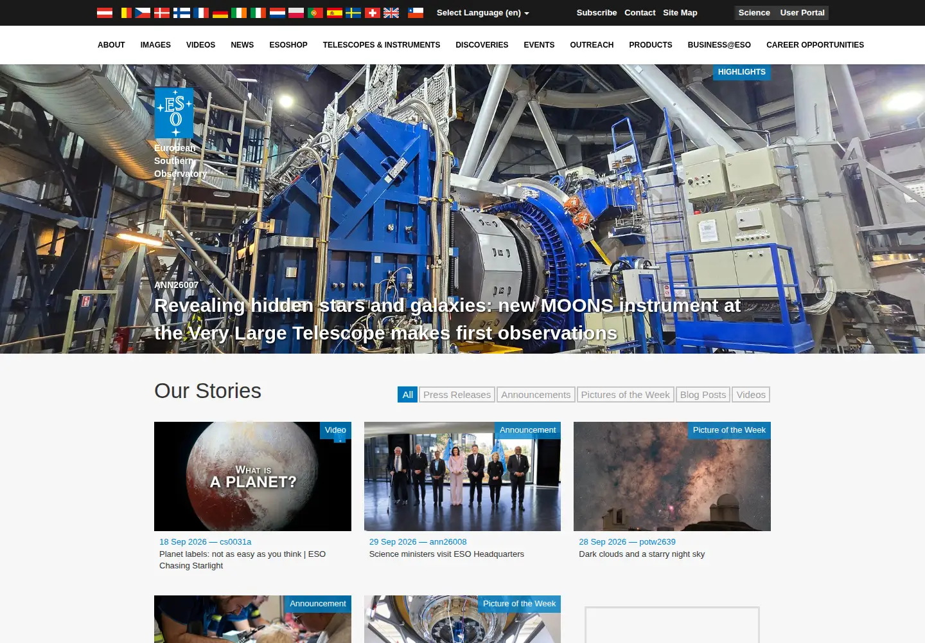Open the Select Language dropdown
Image resolution: width=925 pixels, height=643 pixels.
point(482,13)
